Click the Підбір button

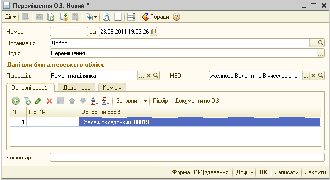tap(160, 101)
